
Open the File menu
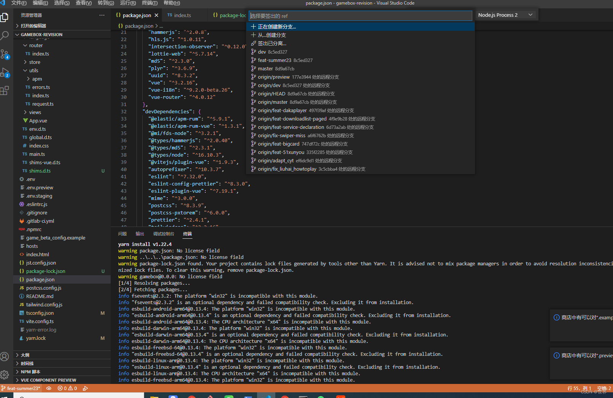coord(19,3)
